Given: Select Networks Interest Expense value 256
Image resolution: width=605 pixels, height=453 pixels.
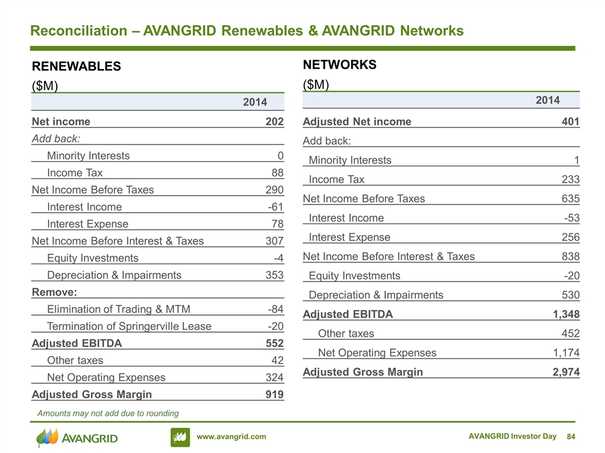Looking at the screenshot, I should point(571,237).
